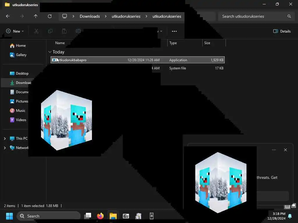Click the Cut toolbar icon
This screenshot has height=223, width=298.
[x=36, y=31]
